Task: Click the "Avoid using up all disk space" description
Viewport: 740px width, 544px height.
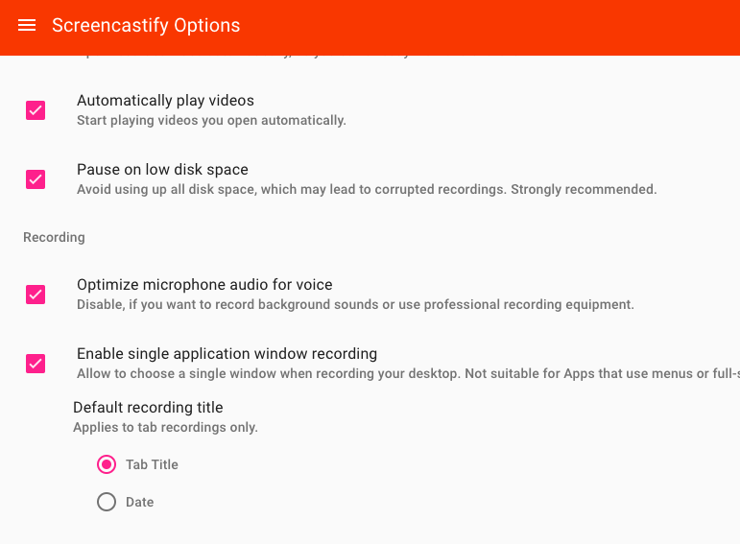Action: coord(367,190)
